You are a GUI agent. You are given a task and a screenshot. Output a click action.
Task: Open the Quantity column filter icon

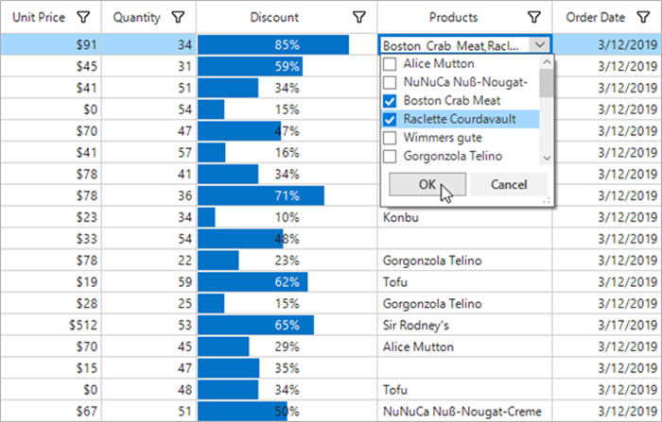tap(178, 17)
